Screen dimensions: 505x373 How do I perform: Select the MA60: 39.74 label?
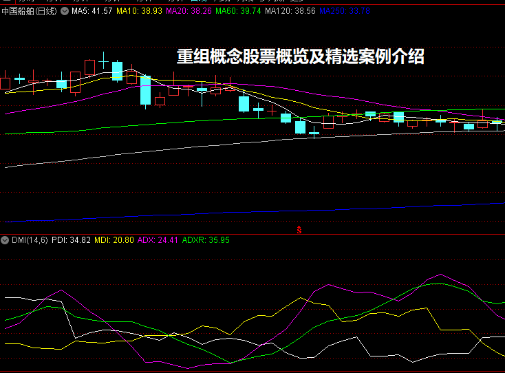[x=238, y=11]
